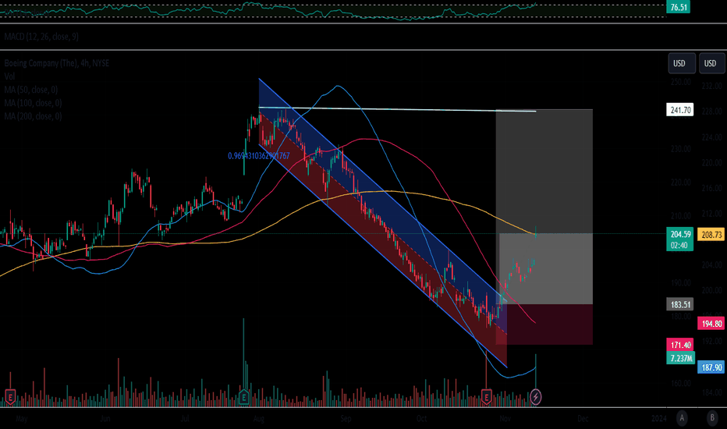727x429 pixels.
Task: Click the 160.00 price scale label
Action: pos(681,383)
